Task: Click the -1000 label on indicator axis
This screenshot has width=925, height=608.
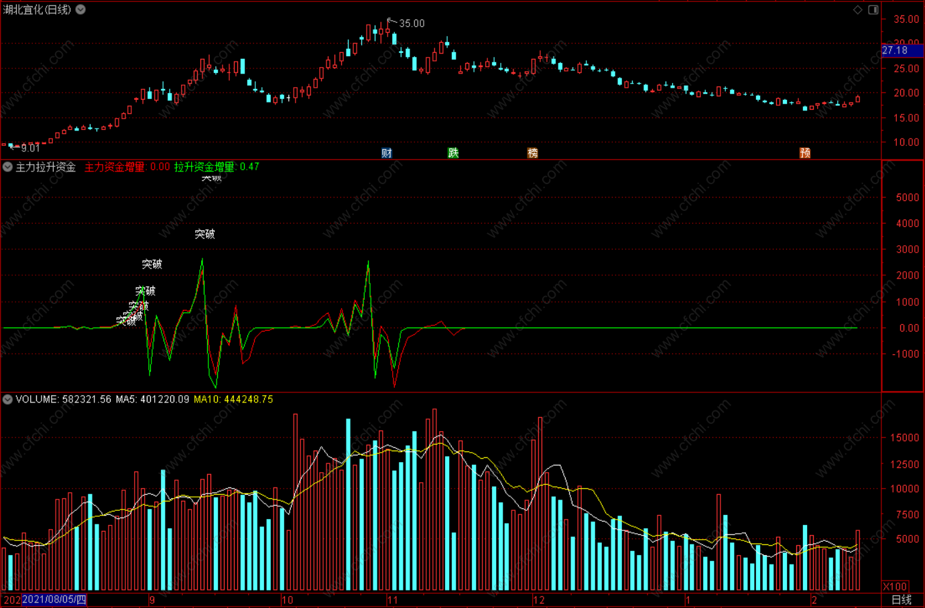Action: pos(906,354)
